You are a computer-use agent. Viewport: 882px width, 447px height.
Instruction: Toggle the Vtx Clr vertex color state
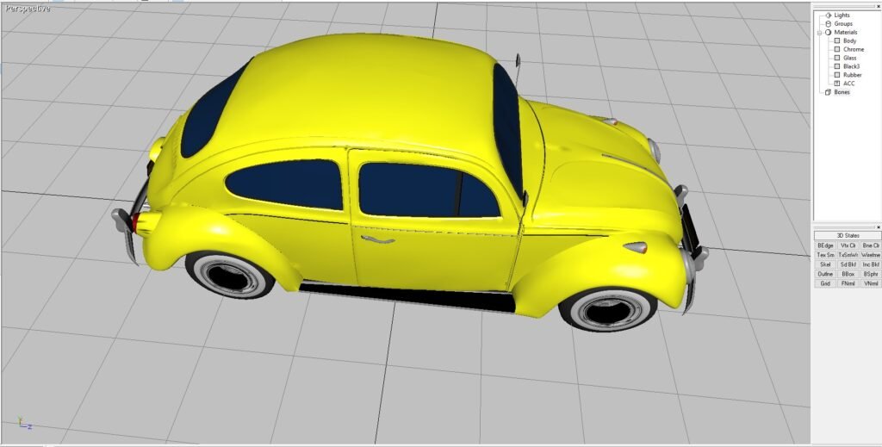pyautogui.click(x=848, y=245)
